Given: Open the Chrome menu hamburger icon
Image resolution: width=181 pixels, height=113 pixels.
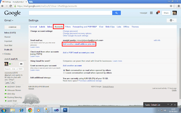Looking at the screenshot, I should pyautogui.click(x=178, y=6).
